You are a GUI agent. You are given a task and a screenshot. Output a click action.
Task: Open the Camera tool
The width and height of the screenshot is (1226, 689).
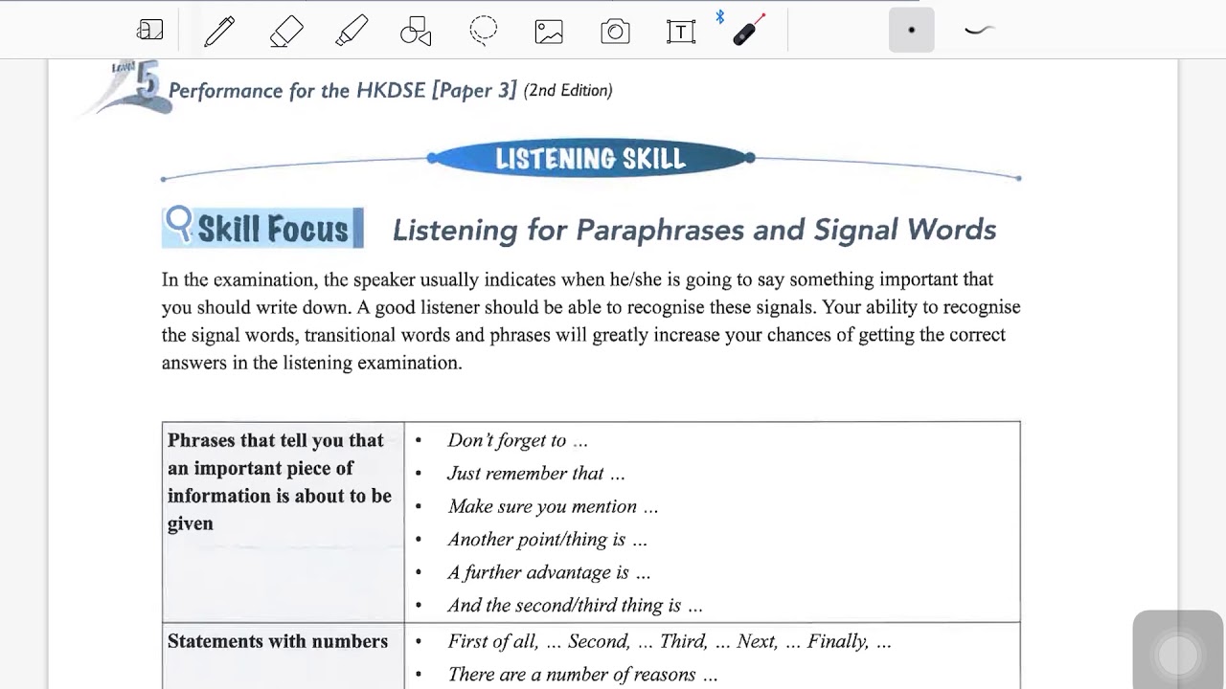(x=615, y=31)
